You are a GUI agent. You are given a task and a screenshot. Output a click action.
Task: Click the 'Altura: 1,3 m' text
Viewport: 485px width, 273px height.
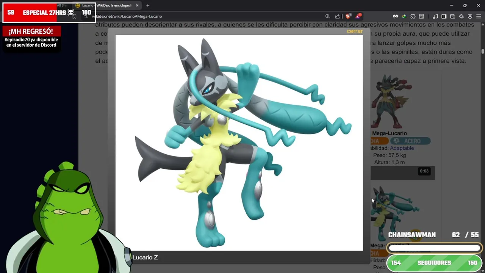click(x=390, y=162)
